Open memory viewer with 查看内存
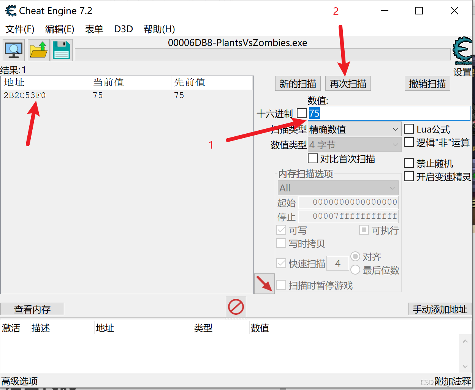This screenshot has width=475, height=390. pyautogui.click(x=32, y=309)
